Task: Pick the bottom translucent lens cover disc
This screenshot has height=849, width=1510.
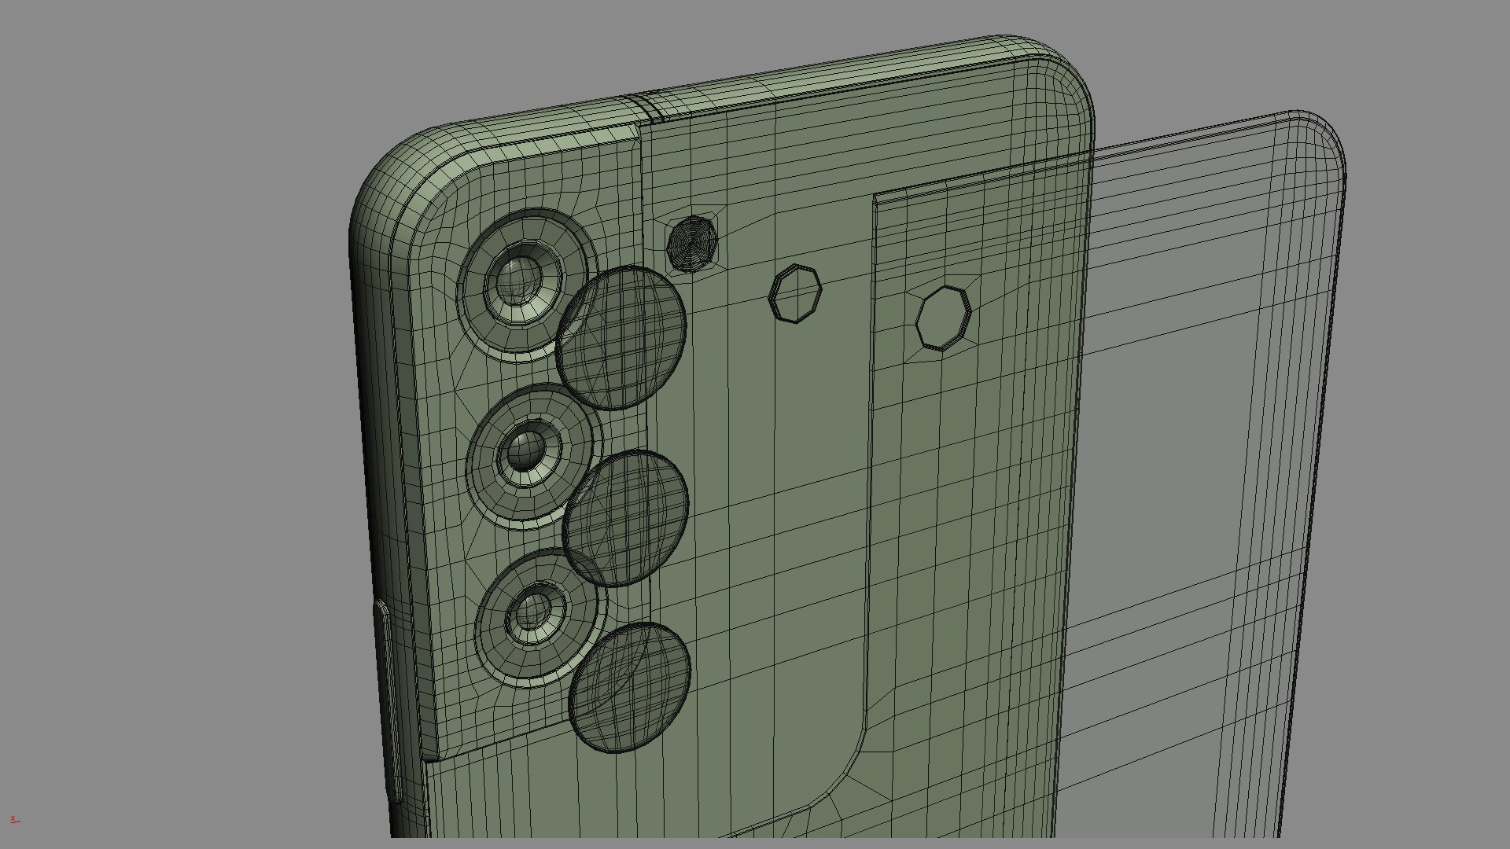Action: click(x=630, y=687)
